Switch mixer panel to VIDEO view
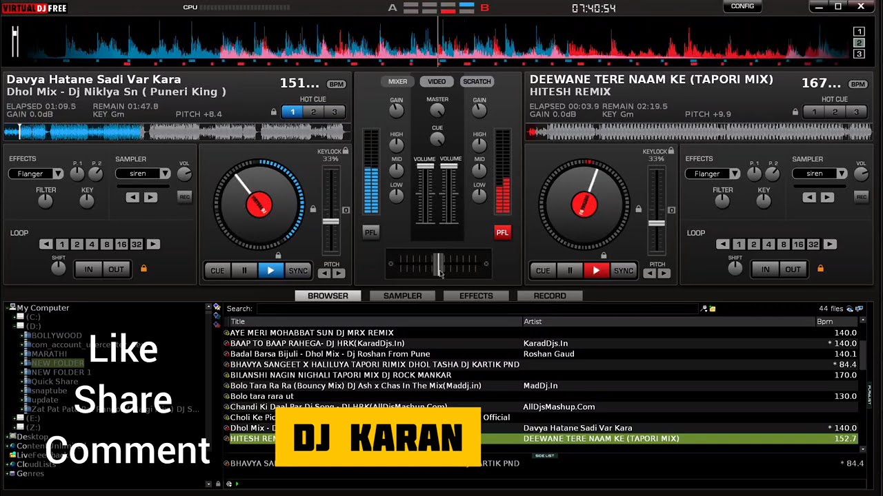 click(437, 81)
